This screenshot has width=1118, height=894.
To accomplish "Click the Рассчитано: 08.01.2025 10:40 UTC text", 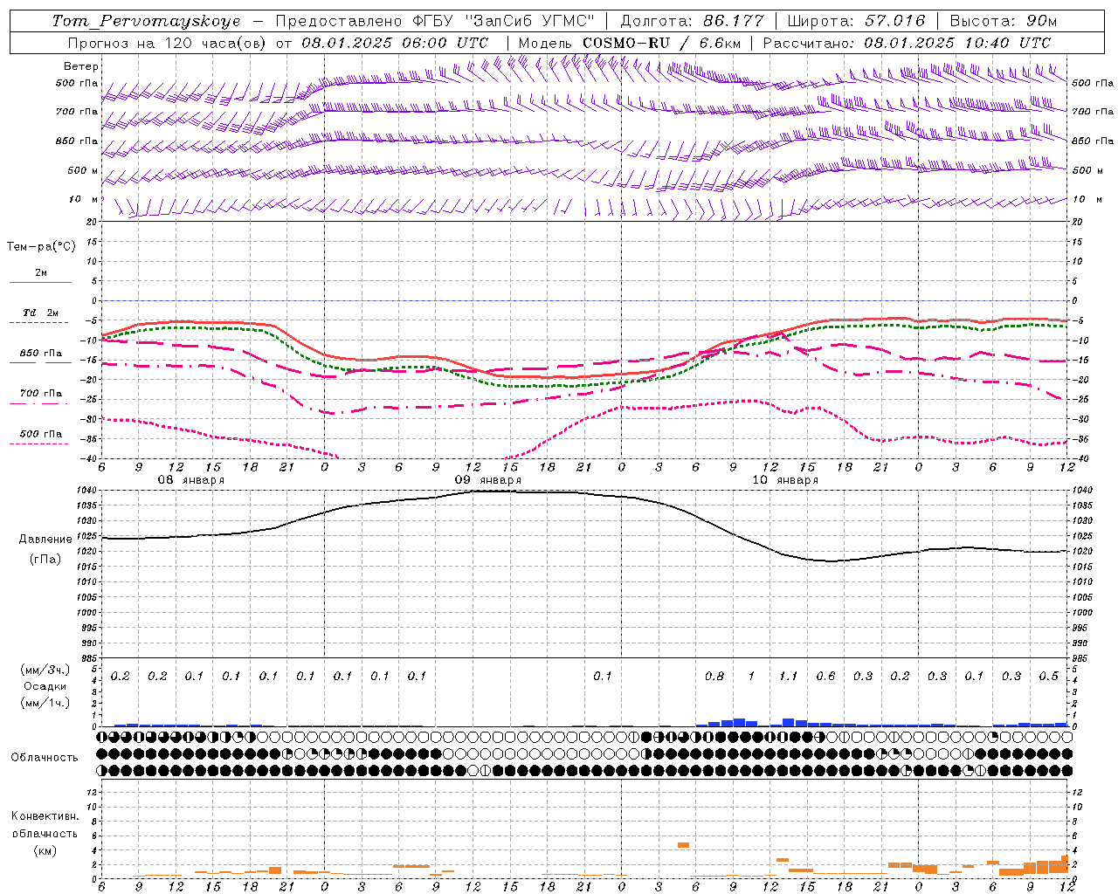I will [x=907, y=43].
